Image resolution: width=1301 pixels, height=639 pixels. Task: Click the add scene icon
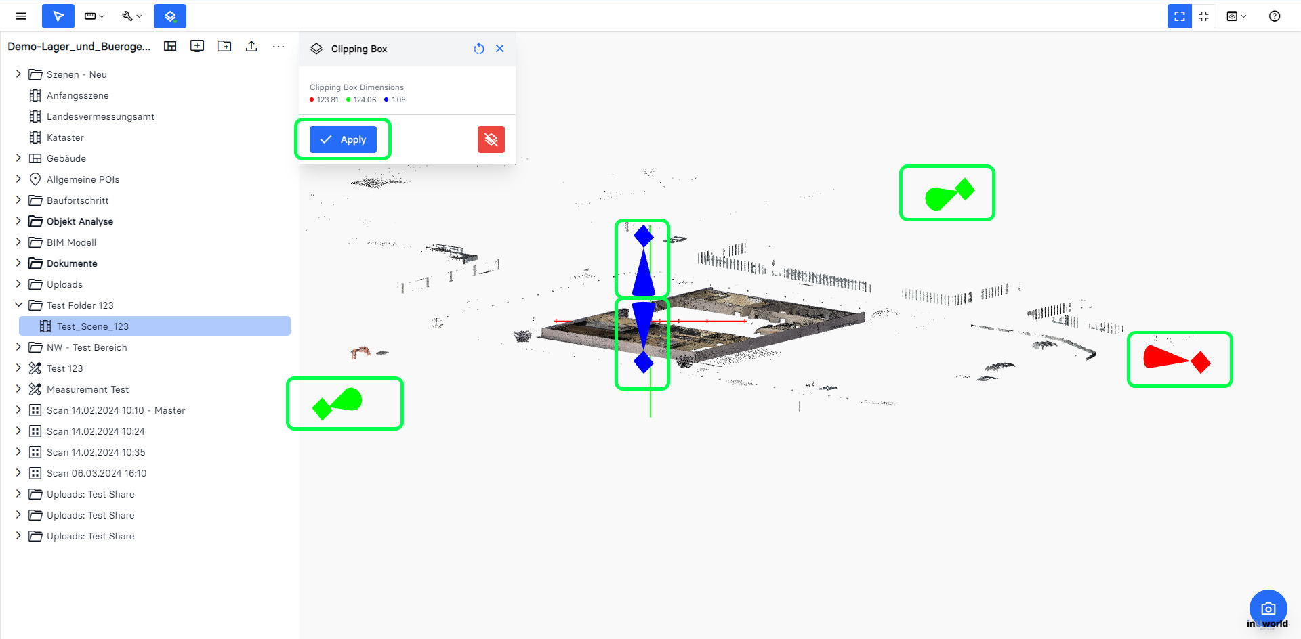[x=197, y=46]
